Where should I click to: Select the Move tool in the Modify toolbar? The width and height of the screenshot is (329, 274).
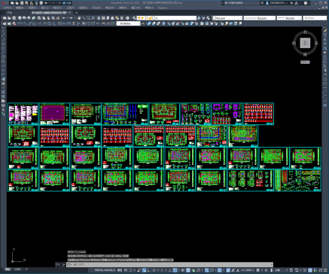pyautogui.click(x=325, y=53)
